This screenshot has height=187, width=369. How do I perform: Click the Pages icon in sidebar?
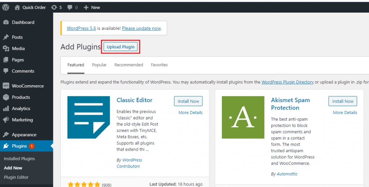click(x=6, y=60)
